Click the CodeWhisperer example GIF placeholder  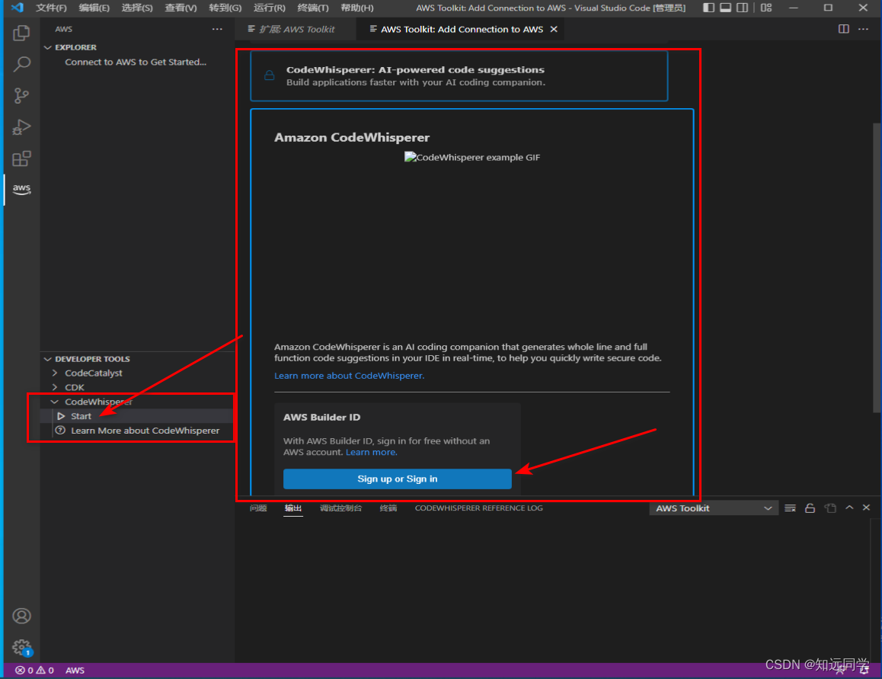[x=472, y=157]
